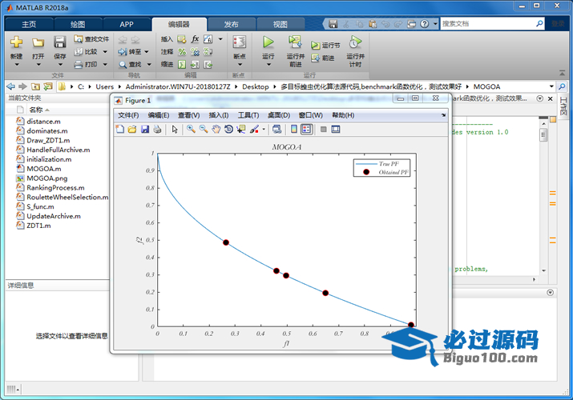Click the Print Figure icon

[157, 129]
